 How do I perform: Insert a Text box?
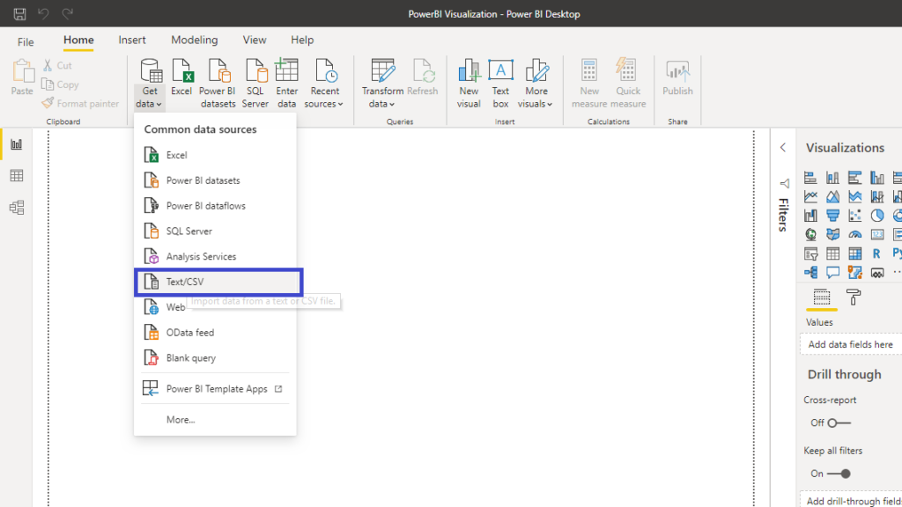(x=500, y=84)
